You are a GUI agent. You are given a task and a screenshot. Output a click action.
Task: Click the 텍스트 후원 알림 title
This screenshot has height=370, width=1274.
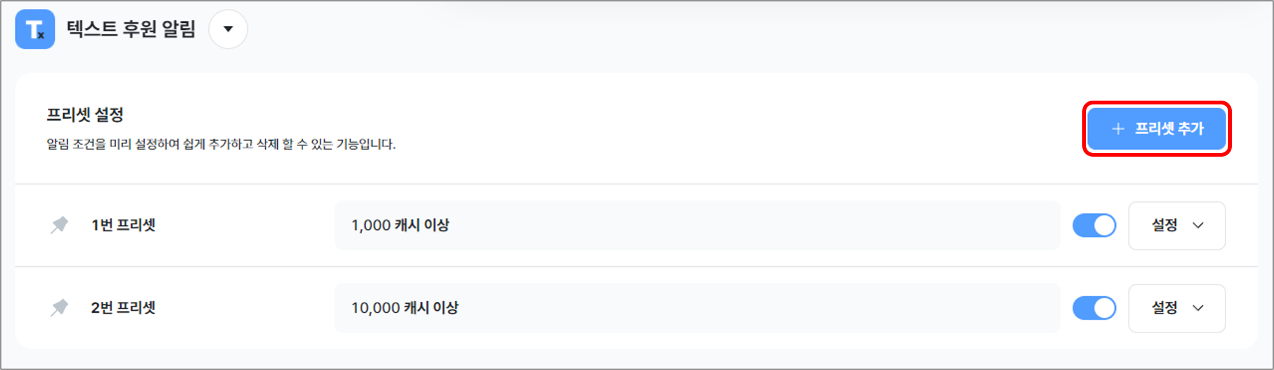[x=131, y=29]
